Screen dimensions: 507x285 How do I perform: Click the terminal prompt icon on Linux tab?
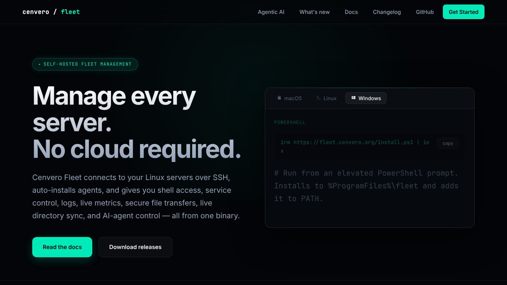pyautogui.click(x=318, y=98)
